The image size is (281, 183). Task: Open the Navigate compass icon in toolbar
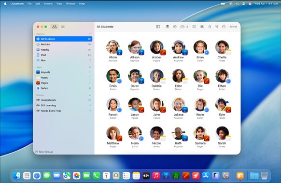coord(175,27)
